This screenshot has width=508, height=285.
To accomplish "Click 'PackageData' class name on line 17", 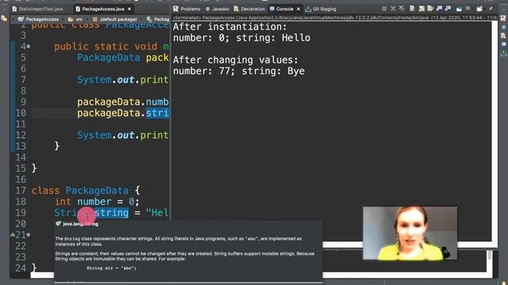I will (x=97, y=190).
